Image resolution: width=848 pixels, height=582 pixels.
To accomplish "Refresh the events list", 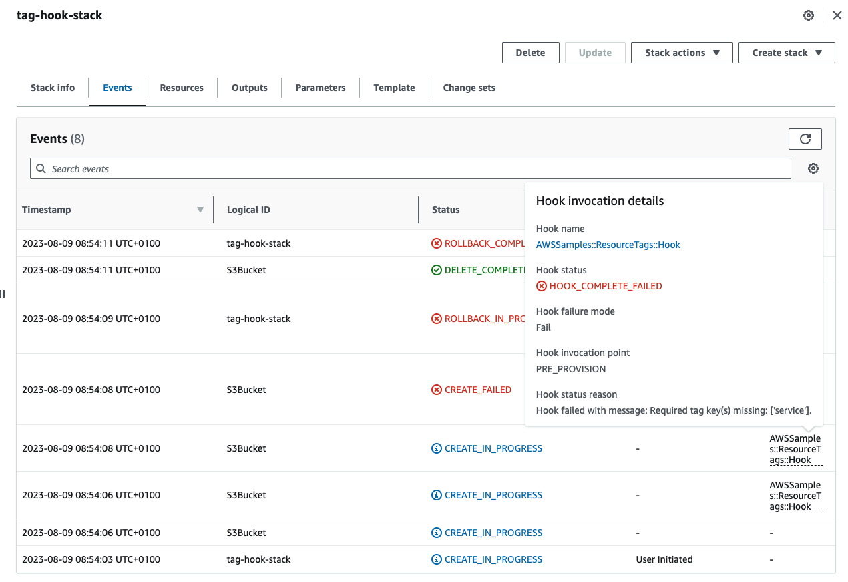I will (805, 138).
